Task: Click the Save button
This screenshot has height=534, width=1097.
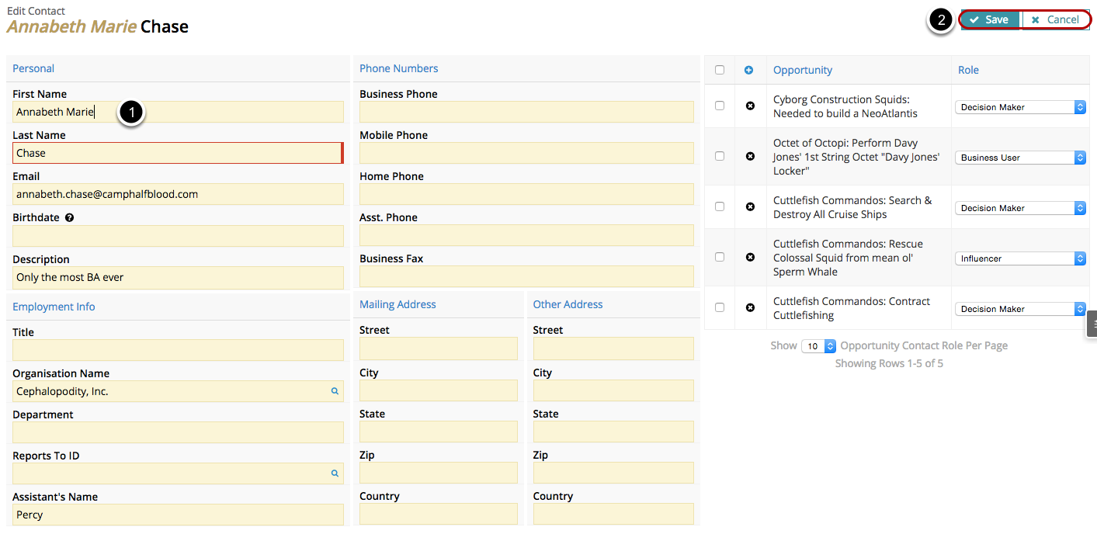Action: [990, 20]
